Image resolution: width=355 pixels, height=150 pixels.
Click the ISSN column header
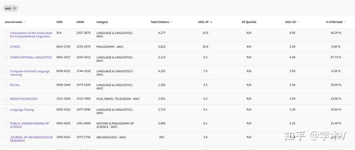[x=60, y=22]
